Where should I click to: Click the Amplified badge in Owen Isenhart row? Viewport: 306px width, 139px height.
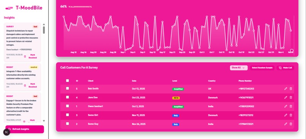coord(178,107)
